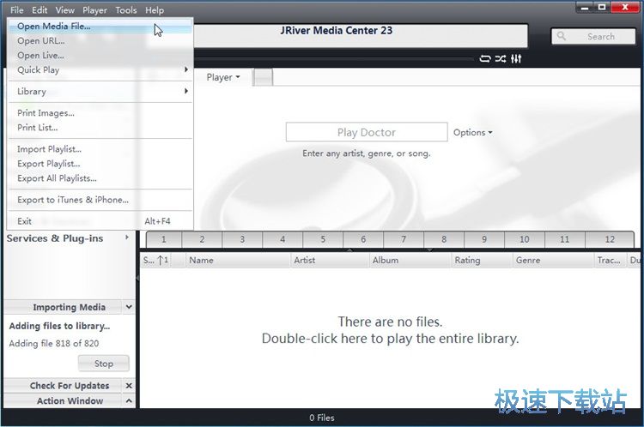Select page tab 9
The image size is (644, 427).
point(484,239)
